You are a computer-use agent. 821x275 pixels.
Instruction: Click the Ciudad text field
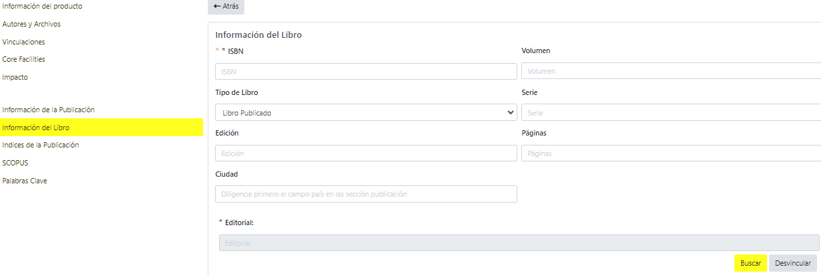click(x=366, y=194)
